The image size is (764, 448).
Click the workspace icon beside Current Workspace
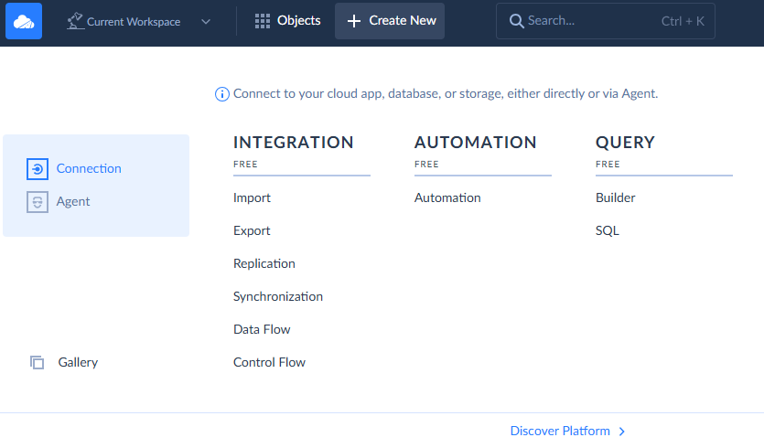tap(76, 21)
